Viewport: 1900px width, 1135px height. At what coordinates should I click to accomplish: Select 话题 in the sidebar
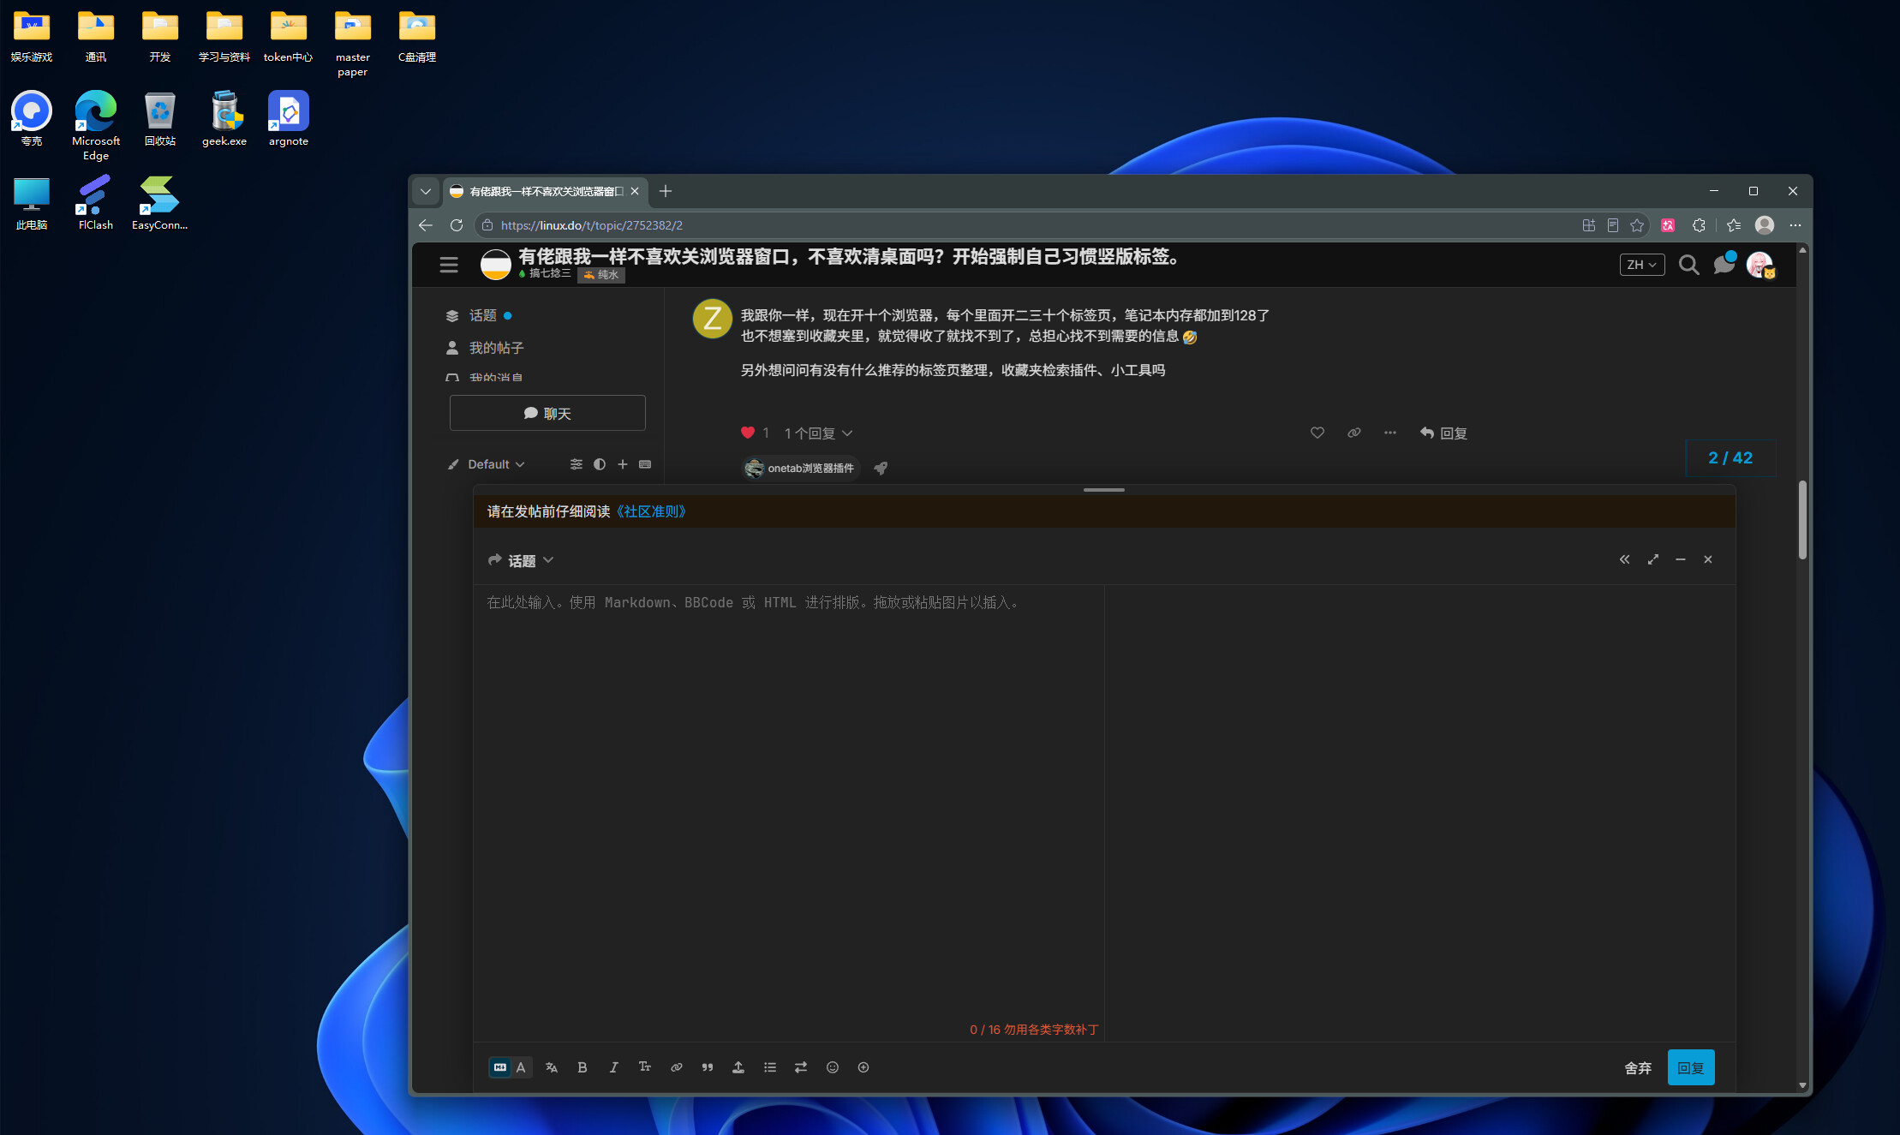coord(482,315)
